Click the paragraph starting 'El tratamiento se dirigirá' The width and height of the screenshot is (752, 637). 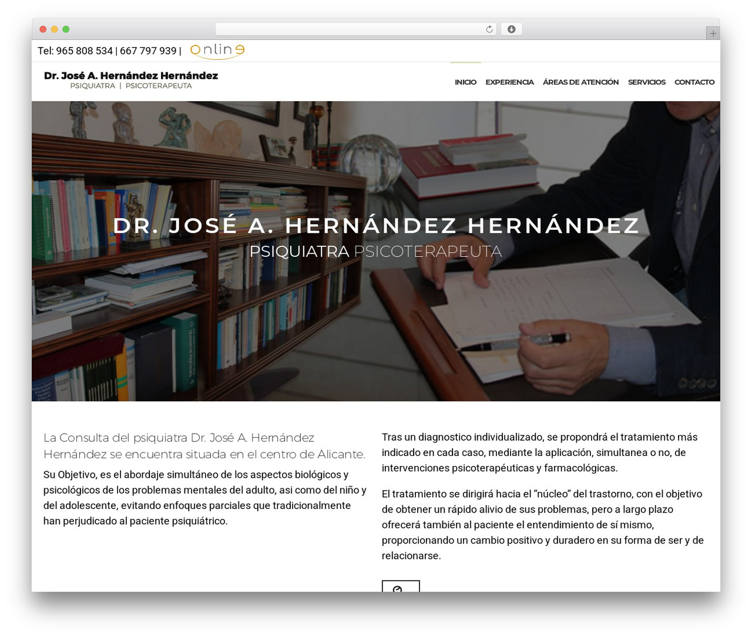coord(543,525)
